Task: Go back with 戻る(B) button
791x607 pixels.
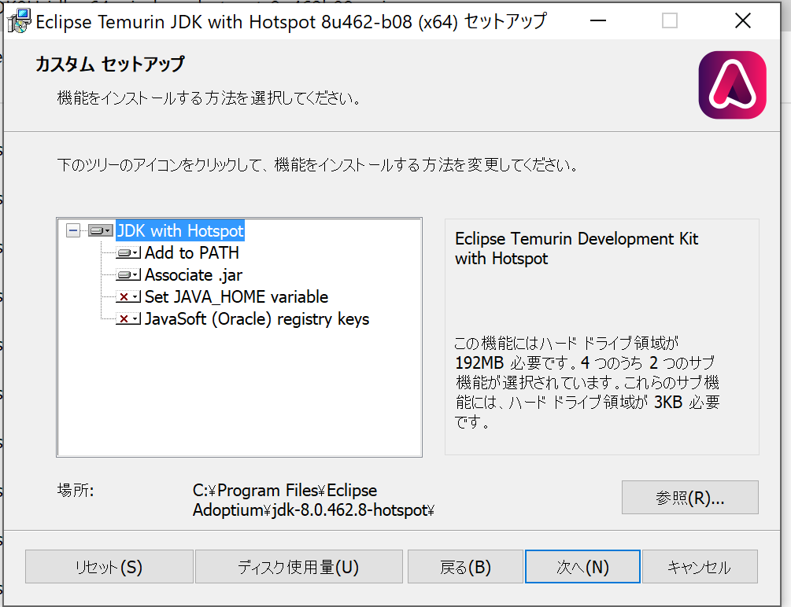Action: coord(465,567)
